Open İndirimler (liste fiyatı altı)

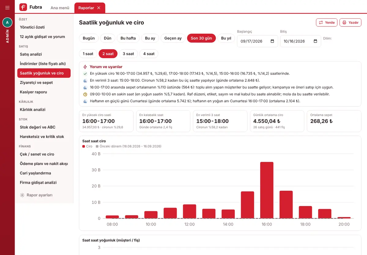(x=44, y=64)
